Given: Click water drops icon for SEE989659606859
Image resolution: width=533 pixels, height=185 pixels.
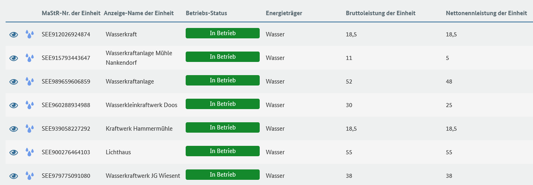Looking at the screenshot, I should [30, 82].
